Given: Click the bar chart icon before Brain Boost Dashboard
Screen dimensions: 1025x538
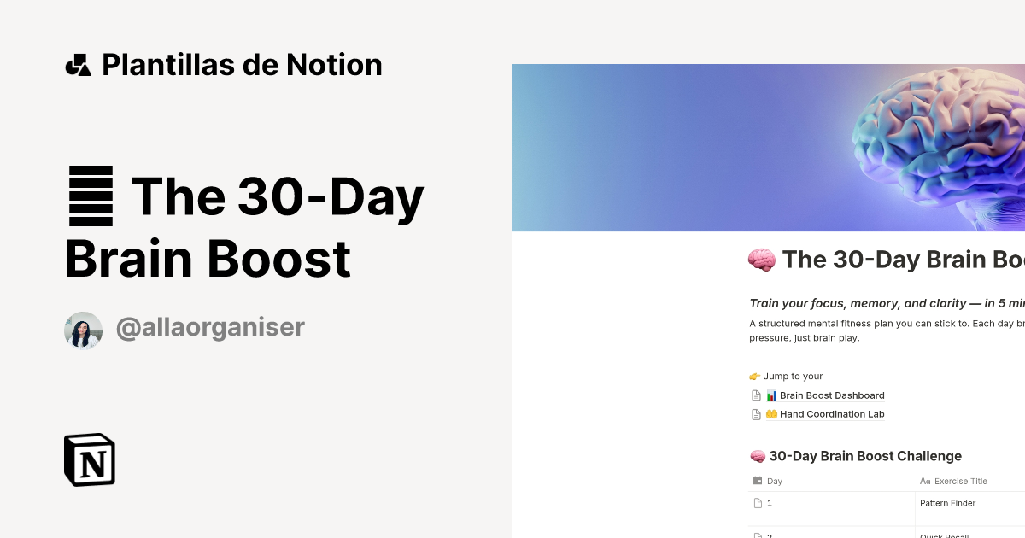Looking at the screenshot, I should [x=771, y=395].
